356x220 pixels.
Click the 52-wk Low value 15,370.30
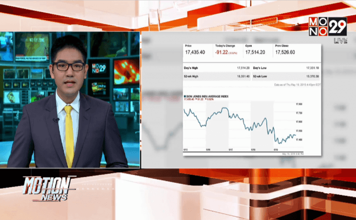pos(313,76)
